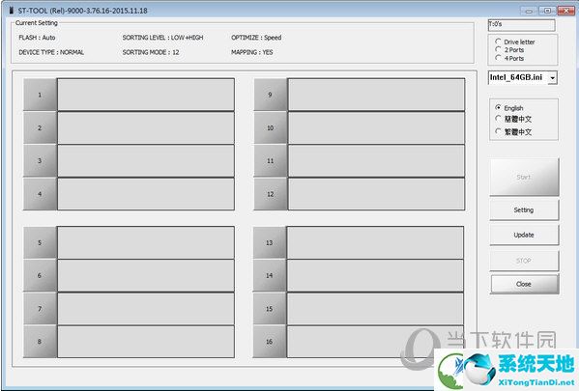Select Traditional Chinese as the language
This screenshot has width=579, height=391.
(x=513, y=132)
